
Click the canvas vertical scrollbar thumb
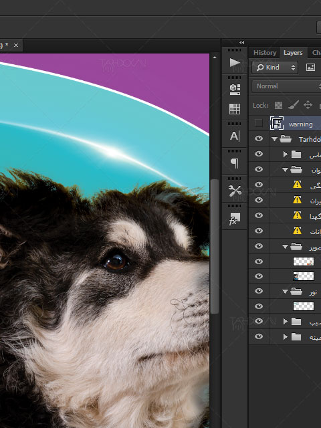click(215, 246)
